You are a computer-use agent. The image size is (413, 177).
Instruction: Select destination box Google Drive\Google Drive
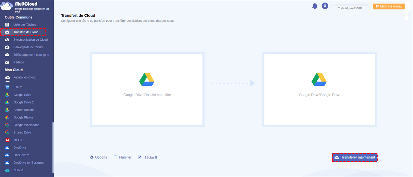click(x=320, y=89)
